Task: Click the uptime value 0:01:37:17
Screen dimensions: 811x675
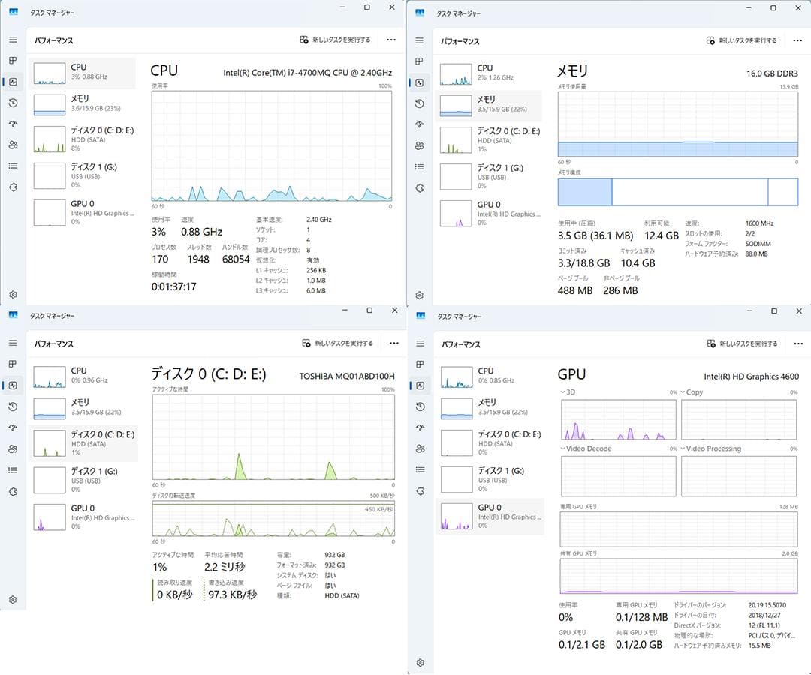Action: pos(173,286)
